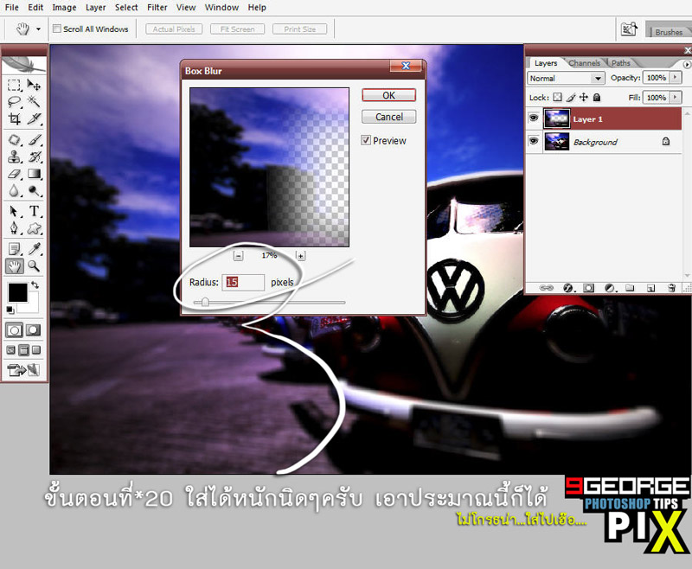Select the Blur tool

14,190
